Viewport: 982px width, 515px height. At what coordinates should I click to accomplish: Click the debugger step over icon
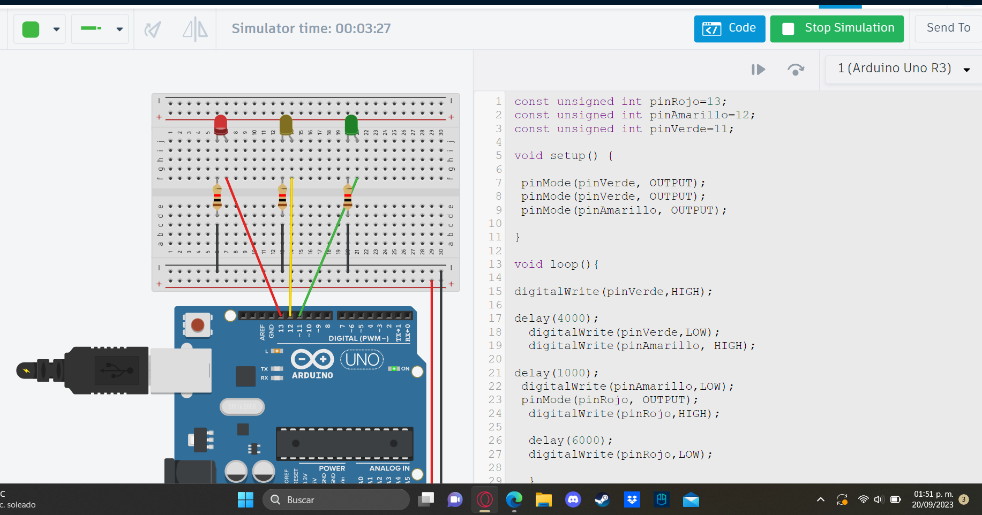[x=796, y=70]
